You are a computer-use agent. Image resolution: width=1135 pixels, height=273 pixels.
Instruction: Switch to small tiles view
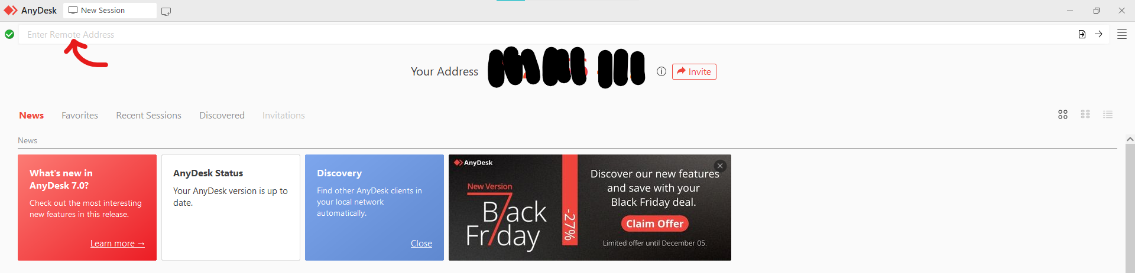tap(1085, 114)
